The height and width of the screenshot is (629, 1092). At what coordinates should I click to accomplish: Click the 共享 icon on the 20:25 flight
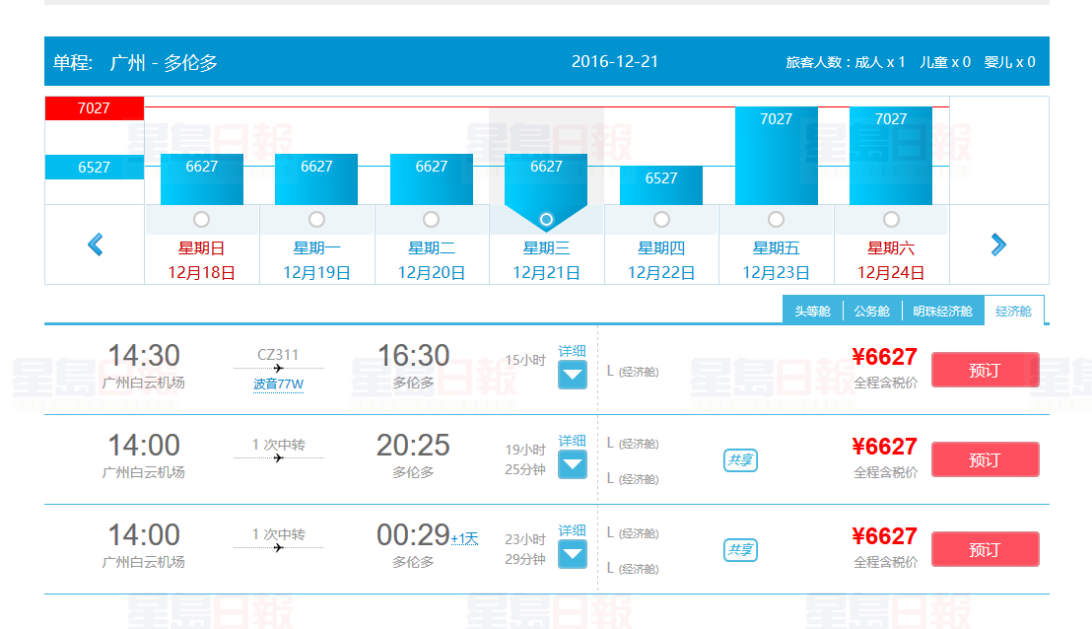tap(740, 460)
